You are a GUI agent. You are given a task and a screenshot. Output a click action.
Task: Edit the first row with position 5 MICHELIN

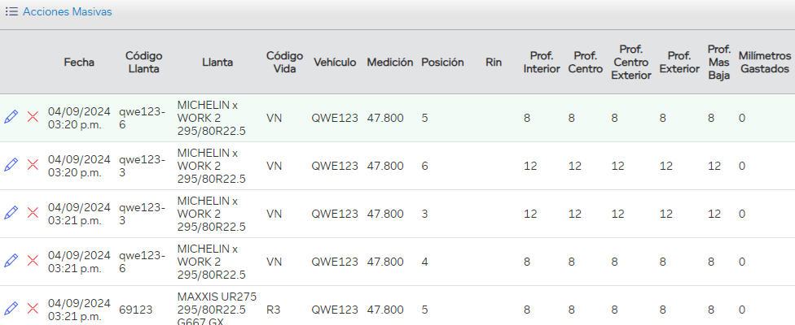point(11,117)
